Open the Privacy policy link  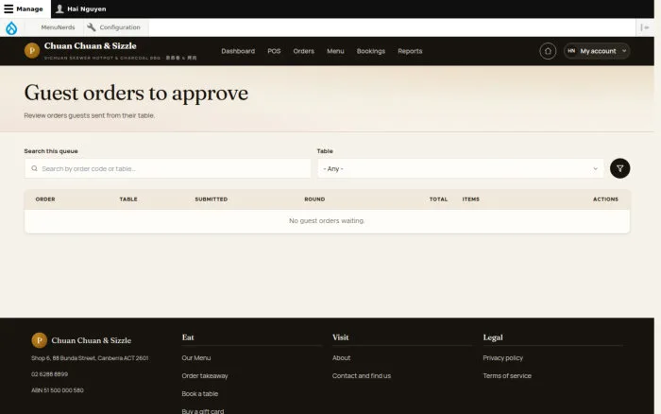(503, 358)
